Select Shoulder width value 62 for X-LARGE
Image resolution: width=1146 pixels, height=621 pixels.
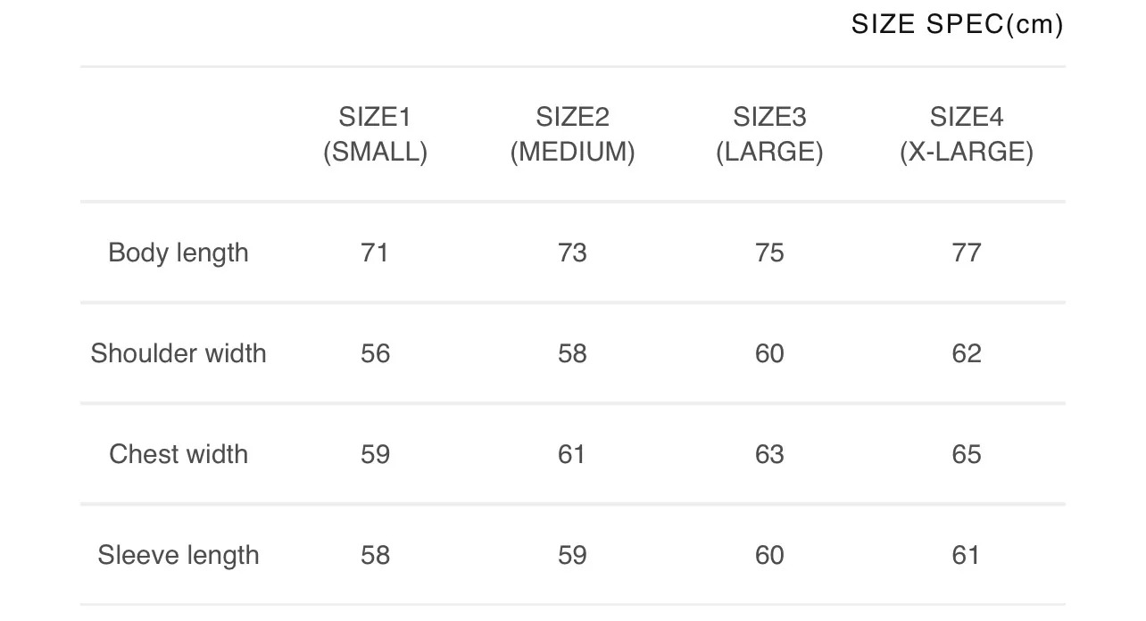967,353
